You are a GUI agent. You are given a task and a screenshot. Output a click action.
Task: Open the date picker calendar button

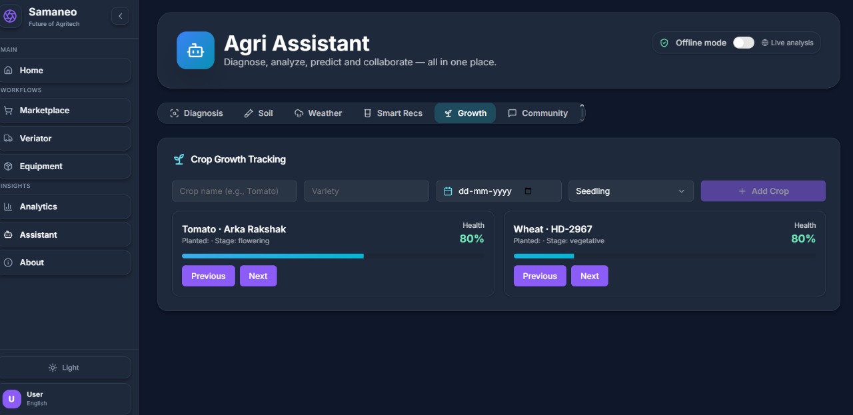click(528, 191)
